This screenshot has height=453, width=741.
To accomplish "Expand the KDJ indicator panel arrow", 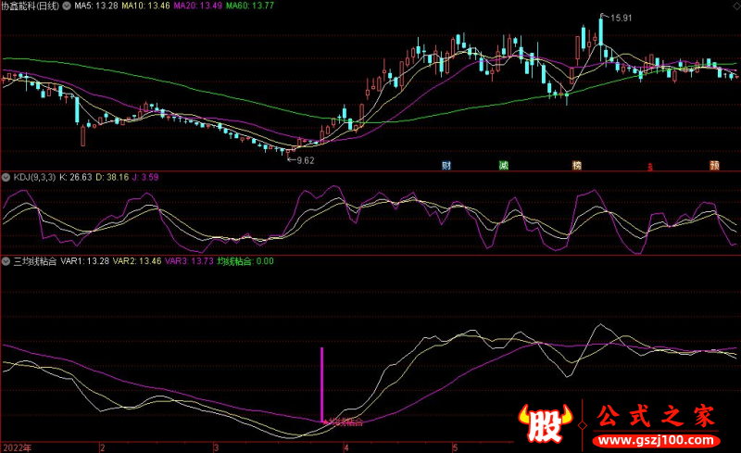I will pyautogui.click(x=5, y=176).
